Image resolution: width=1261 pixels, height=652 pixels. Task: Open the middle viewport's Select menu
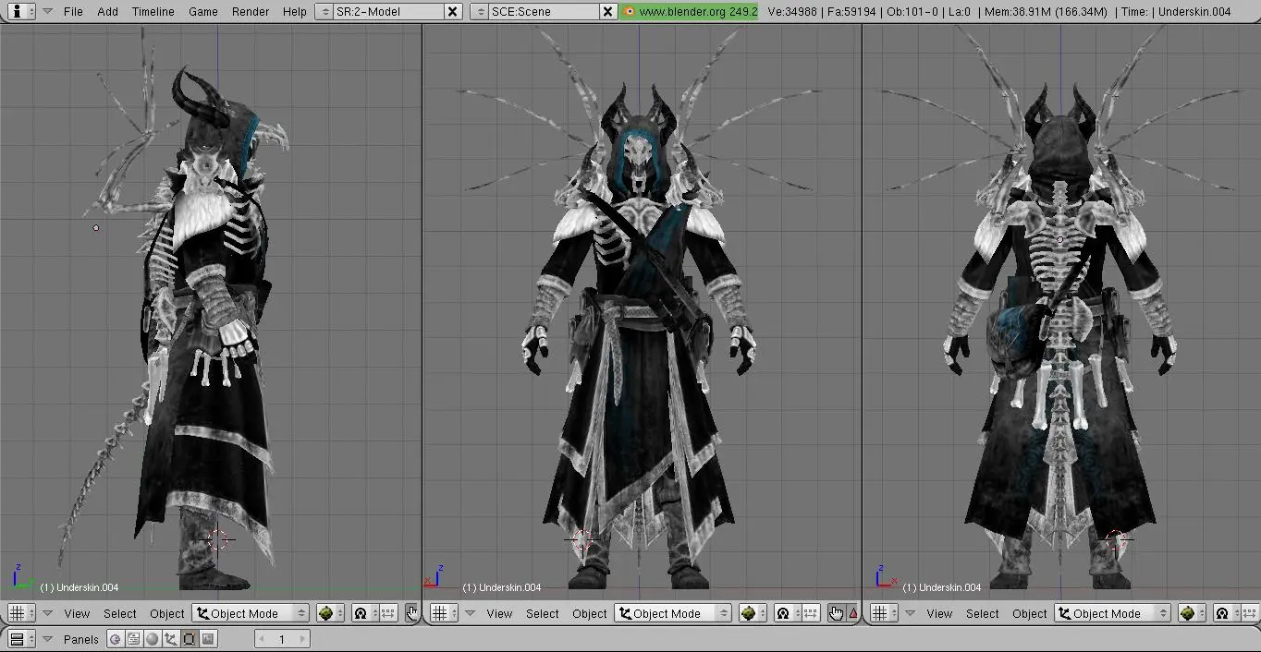[542, 613]
